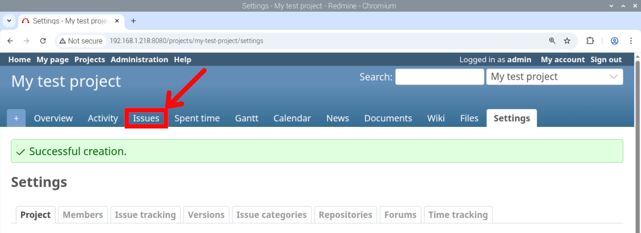This screenshot has height=233, width=641.
Task: Go to the Spent time tab
Action: [x=197, y=118]
